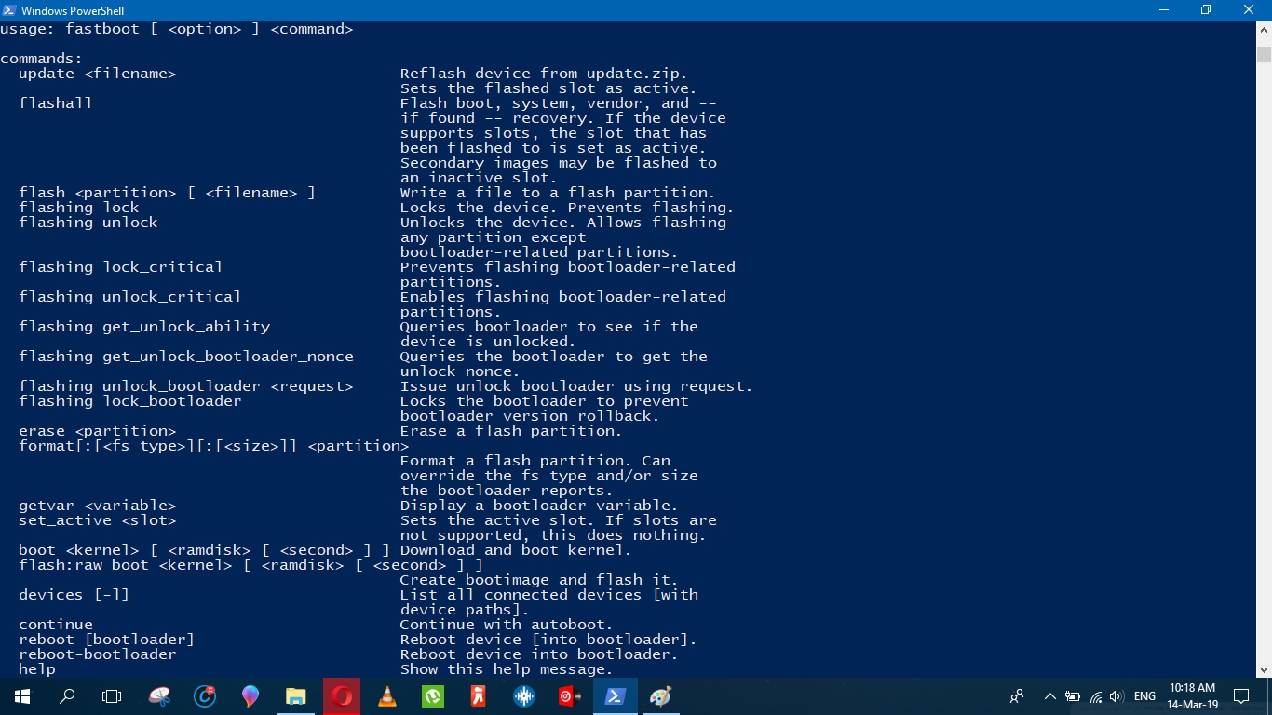The width and height of the screenshot is (1272, 715).
Task: Click the PowerShell taskbar button
Action: point(615,695)
